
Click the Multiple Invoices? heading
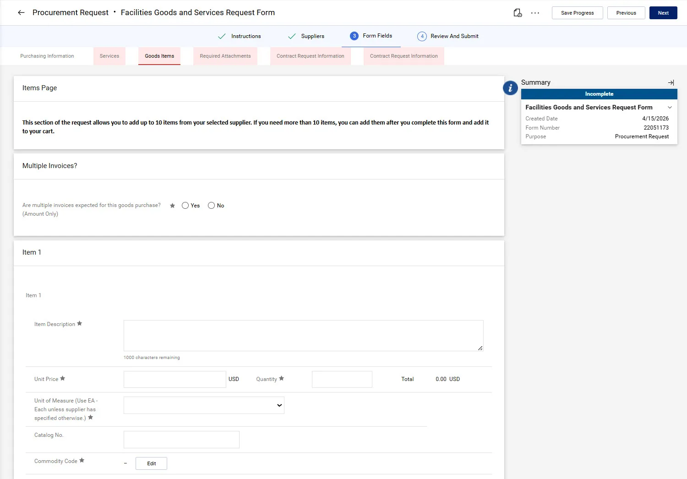pyautogui.click(x=50, y=166)
